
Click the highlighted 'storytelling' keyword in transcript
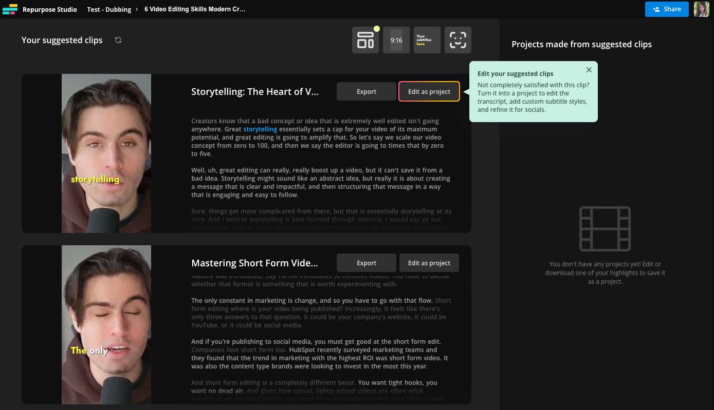click(x=260, y=129)
